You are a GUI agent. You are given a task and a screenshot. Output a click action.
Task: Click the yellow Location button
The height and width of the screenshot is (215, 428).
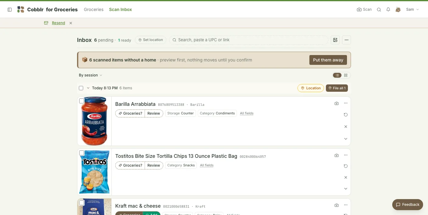click(311, 88)
